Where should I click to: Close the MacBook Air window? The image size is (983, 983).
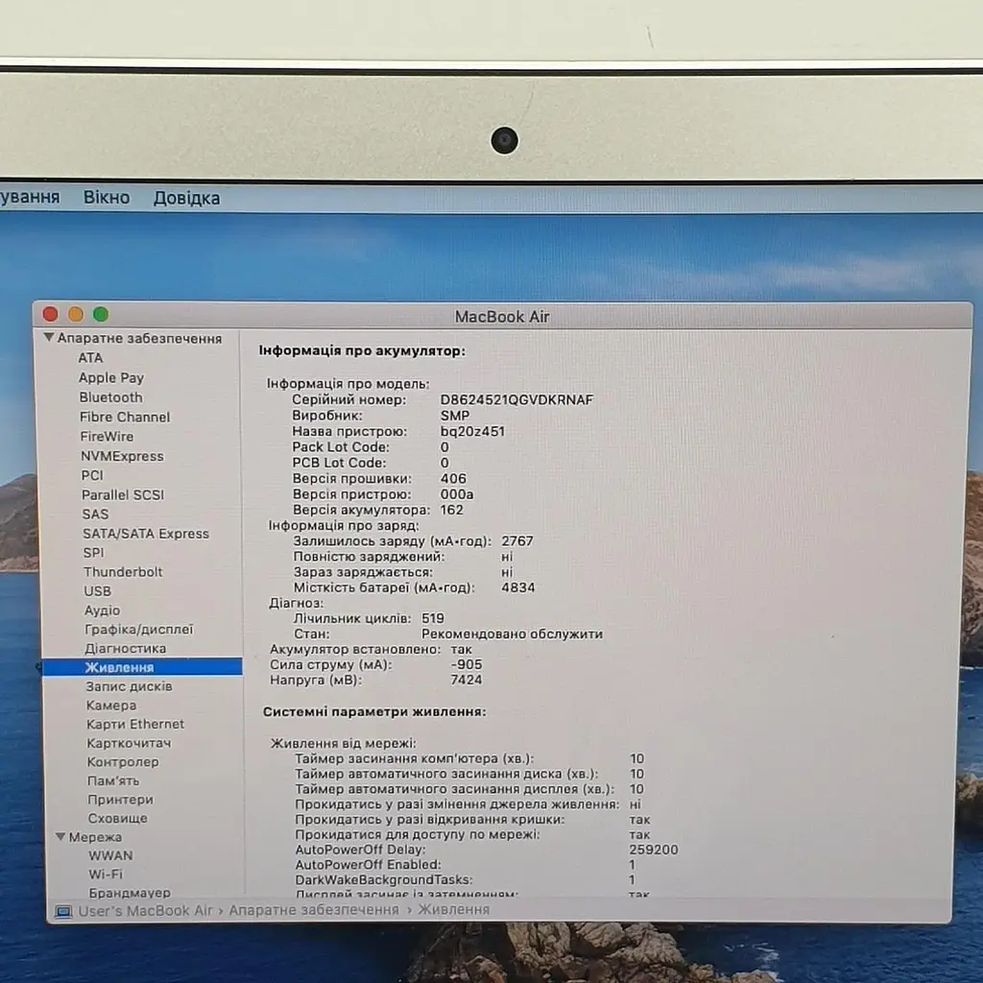click(51, 314)
